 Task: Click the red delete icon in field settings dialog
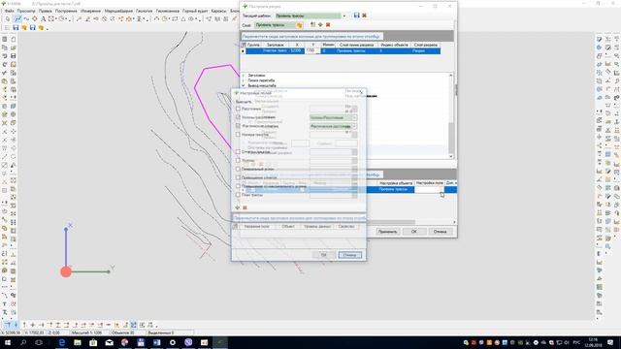245,207
